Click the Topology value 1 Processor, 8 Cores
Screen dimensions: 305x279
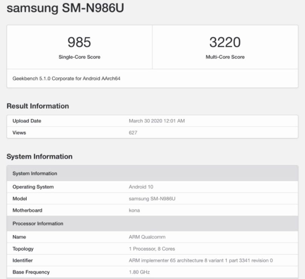point(152,249)
